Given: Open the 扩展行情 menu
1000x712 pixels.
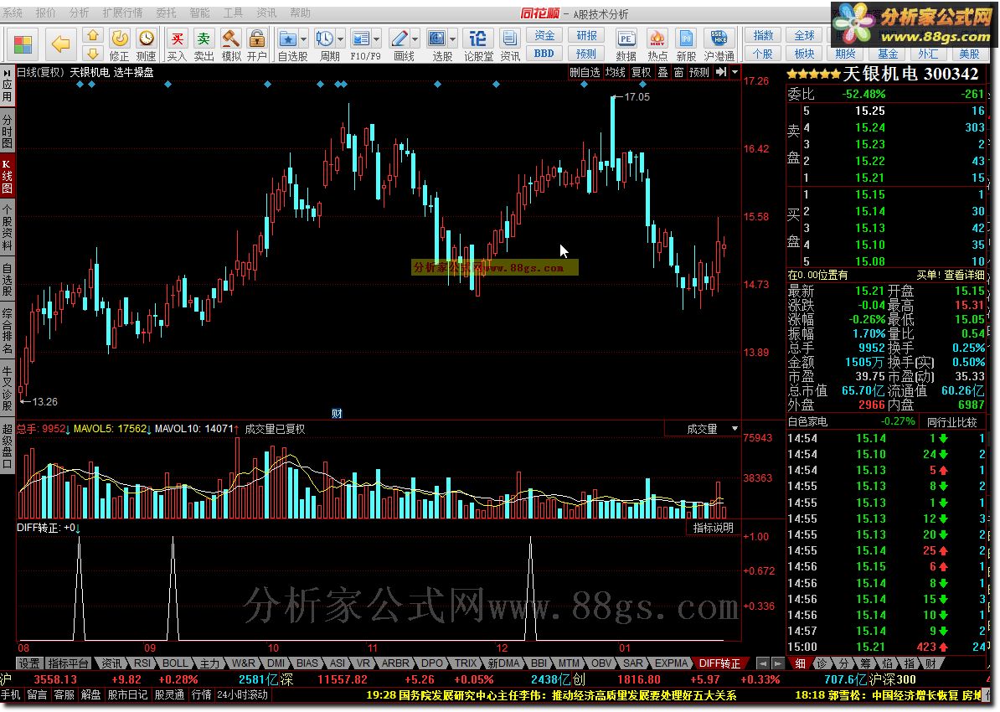Looking at the screenshot, I should click(122, 13).
